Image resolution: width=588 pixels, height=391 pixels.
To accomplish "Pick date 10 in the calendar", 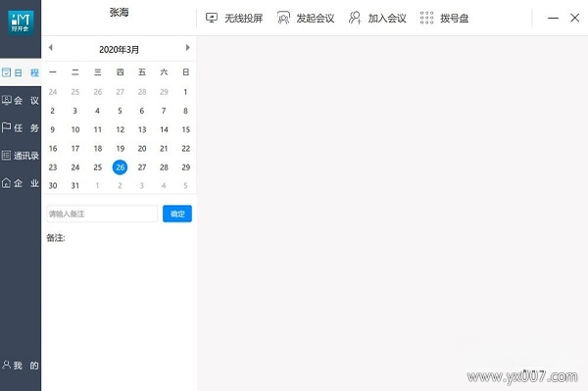I will 75,129.
